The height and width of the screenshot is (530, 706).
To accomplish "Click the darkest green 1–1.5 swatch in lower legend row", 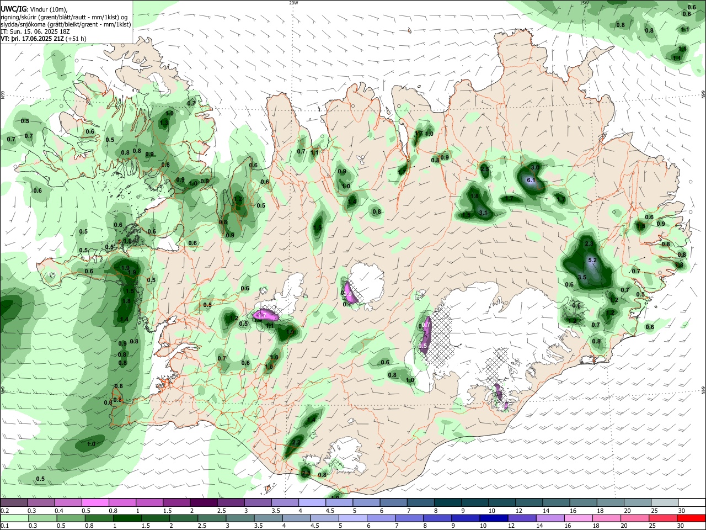I will 127,518.
